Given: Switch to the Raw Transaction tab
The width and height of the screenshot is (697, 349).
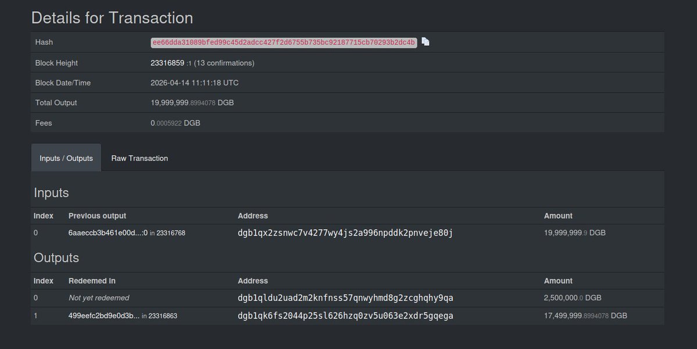Looking at the screenshot, I should [x=140, y=158].
